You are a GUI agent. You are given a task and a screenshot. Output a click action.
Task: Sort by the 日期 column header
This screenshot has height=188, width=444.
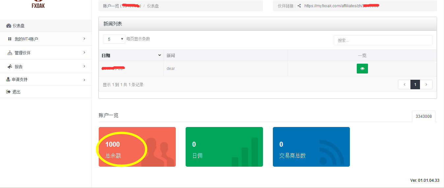click(x=131, y=55)
